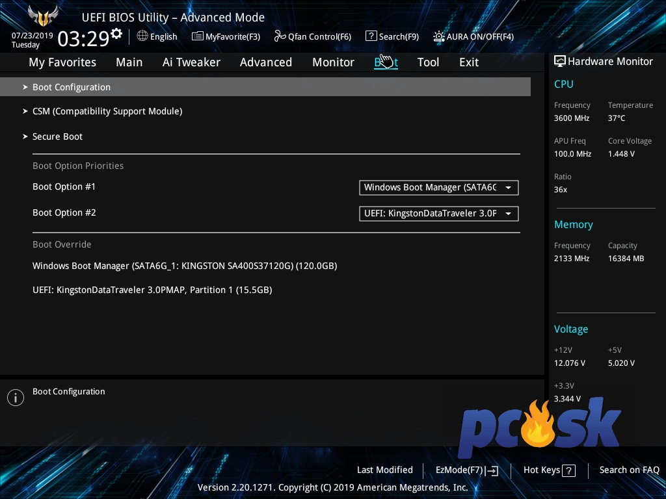Click the EzMode exit arrow icon
Screen dimensions: 666x499
point(492,470)
